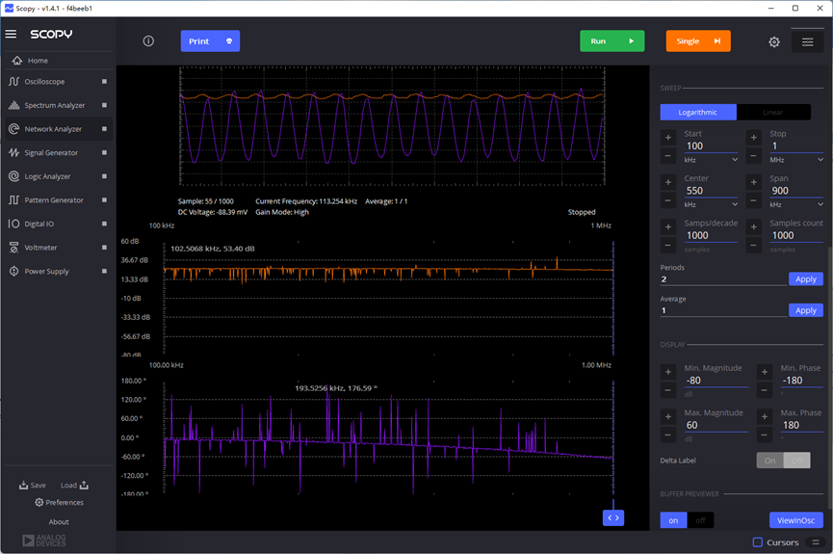The width and height of the screenshot is (833, 554).
Task: Click the Pattern Generator instrument icon
Action: click(x=13, y=199)
